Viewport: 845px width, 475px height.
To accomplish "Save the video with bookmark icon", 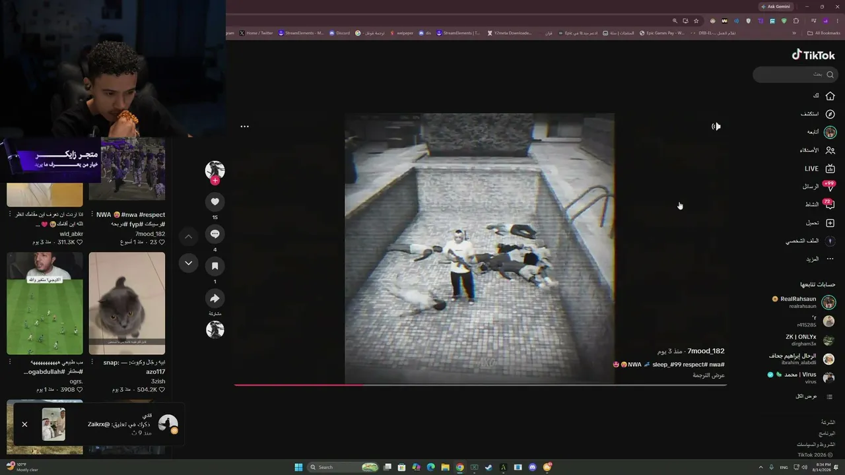I will (x=215, y=266).
